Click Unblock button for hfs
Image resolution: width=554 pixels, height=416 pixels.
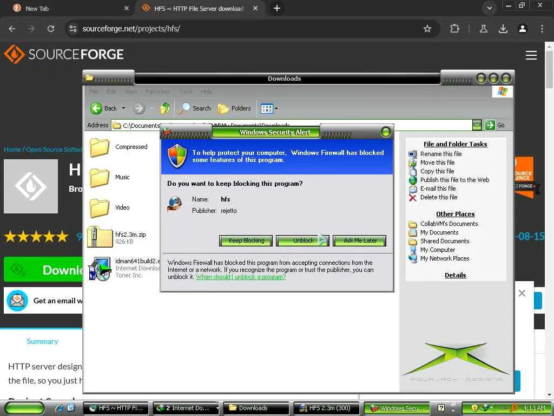(303, 240)
